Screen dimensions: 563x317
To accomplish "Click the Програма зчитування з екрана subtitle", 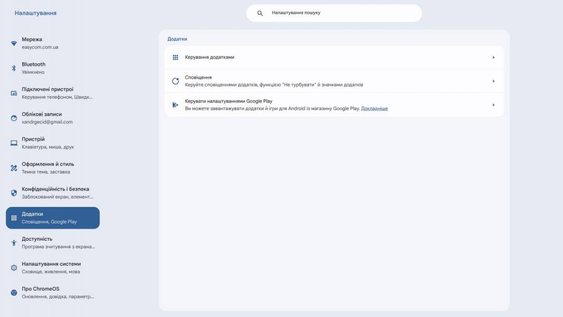I will pyautogui.click(x=58, y=247).
